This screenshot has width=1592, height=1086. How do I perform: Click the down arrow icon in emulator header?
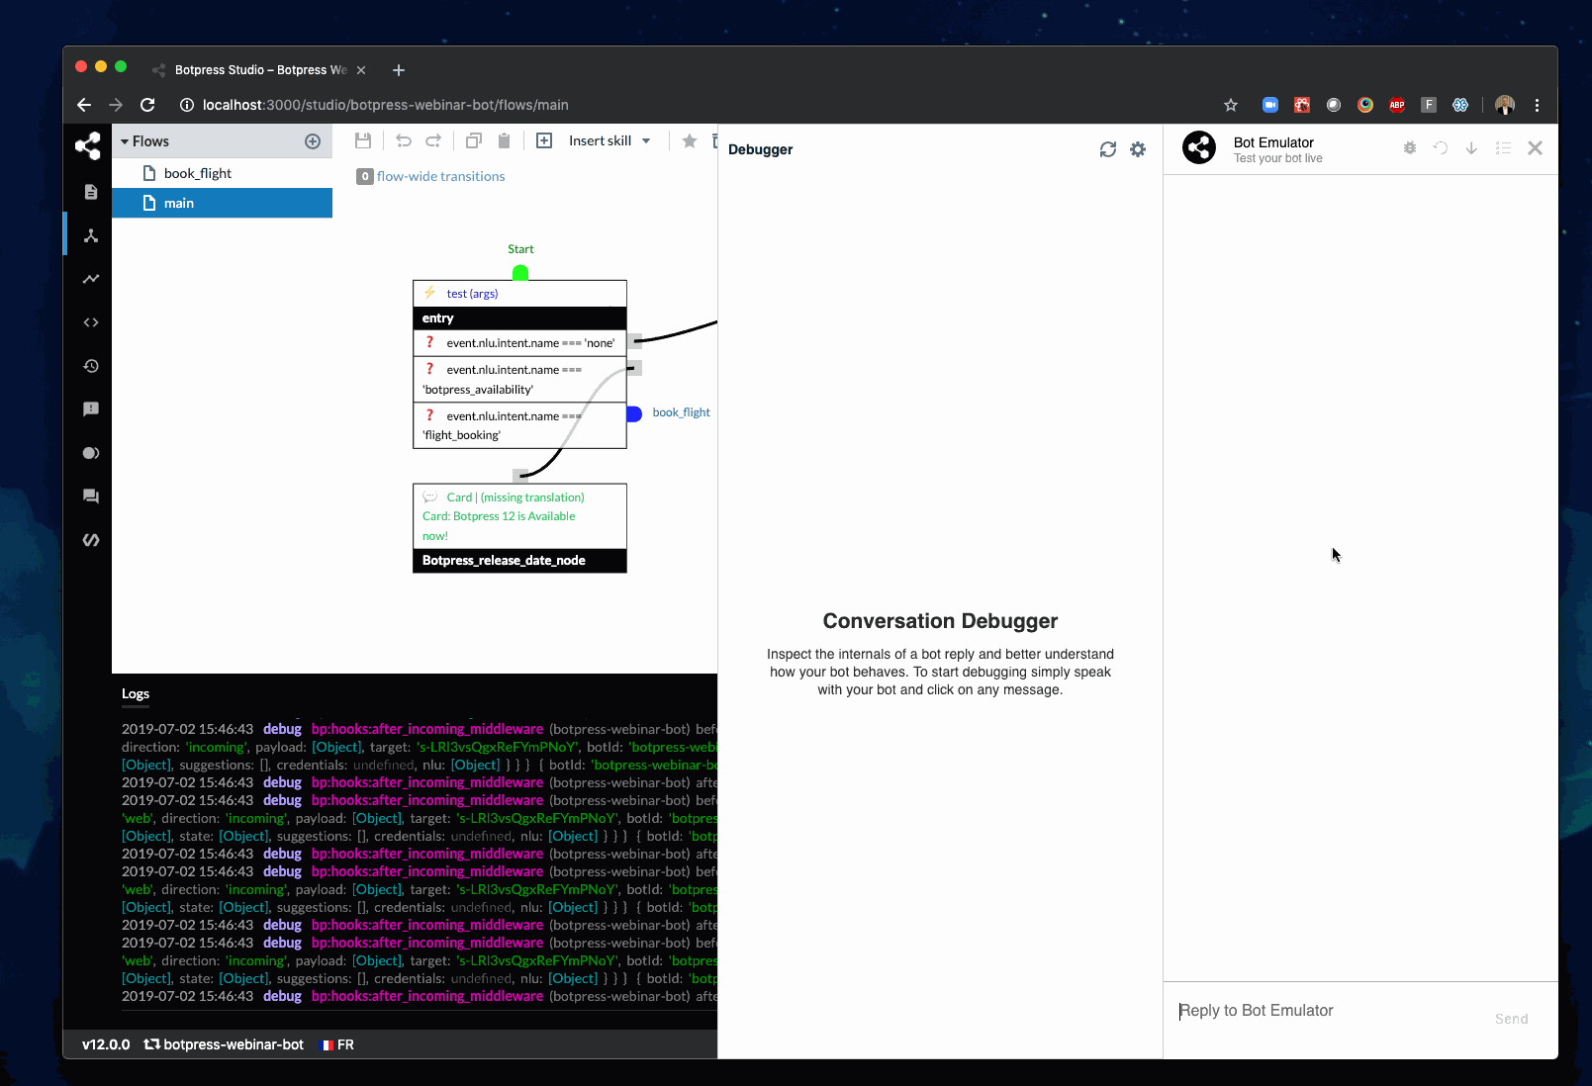tap(1471, 147)
